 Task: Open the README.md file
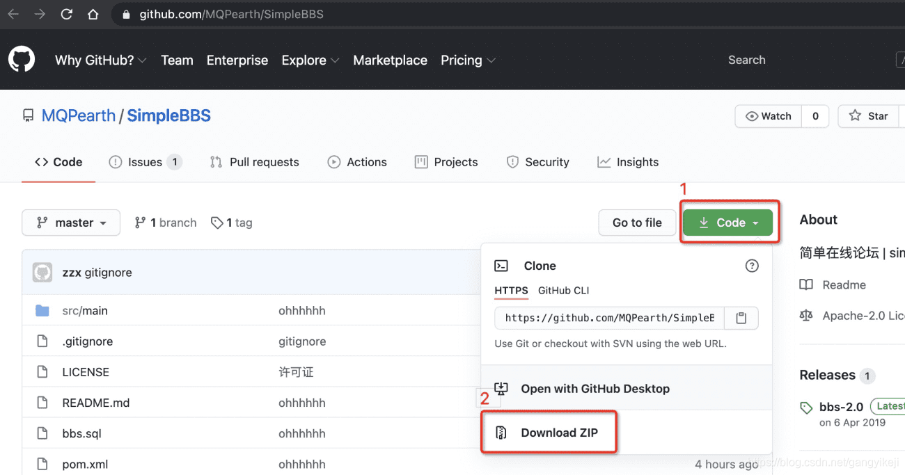click(x=96, y=403)
